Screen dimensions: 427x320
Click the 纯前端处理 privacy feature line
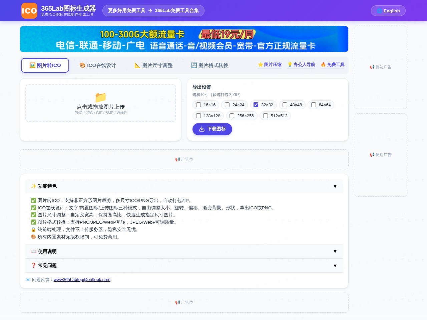[x=85, y=229]
